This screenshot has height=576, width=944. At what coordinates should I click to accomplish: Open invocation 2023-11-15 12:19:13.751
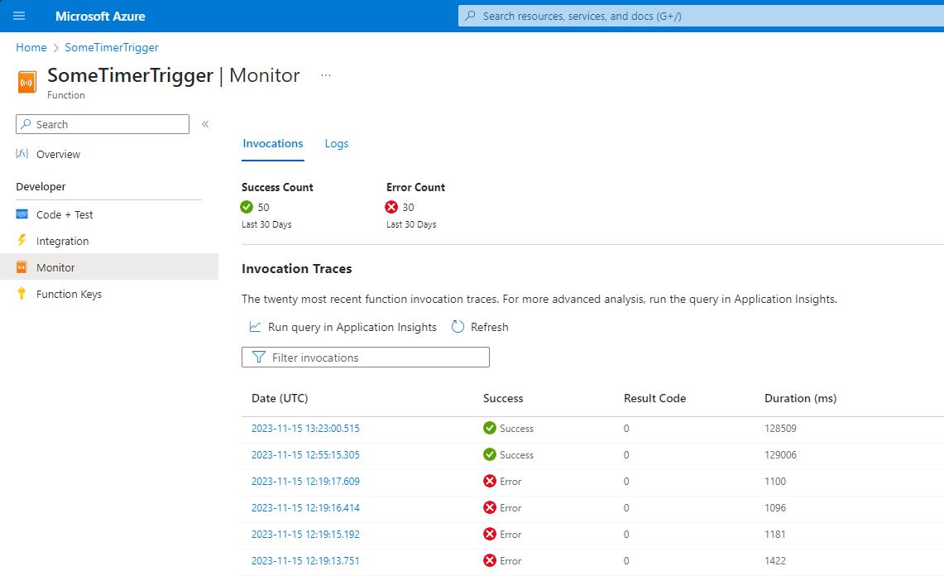305,561
